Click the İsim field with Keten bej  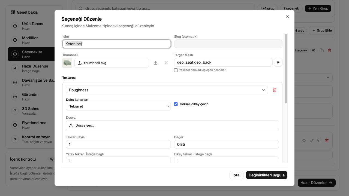(x=116, y=44)
